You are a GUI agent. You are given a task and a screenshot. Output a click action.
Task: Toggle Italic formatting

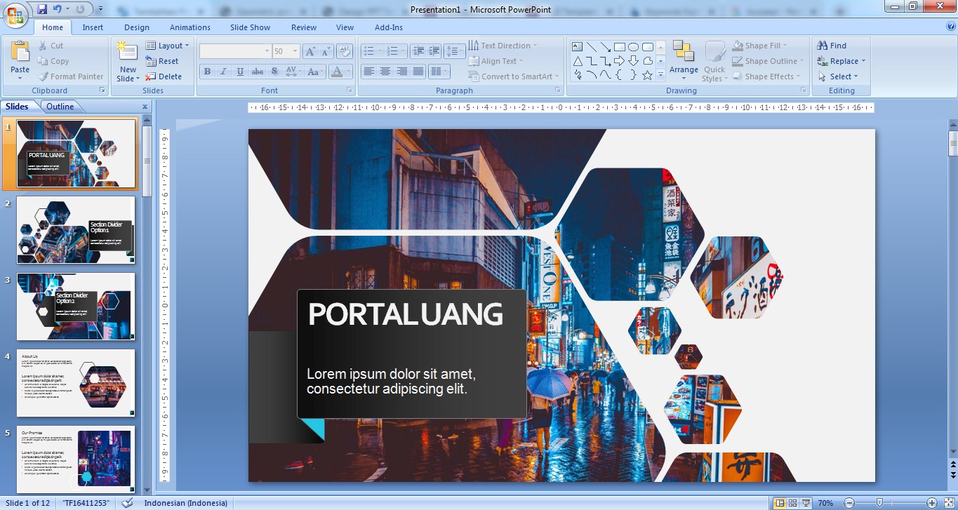224,72
